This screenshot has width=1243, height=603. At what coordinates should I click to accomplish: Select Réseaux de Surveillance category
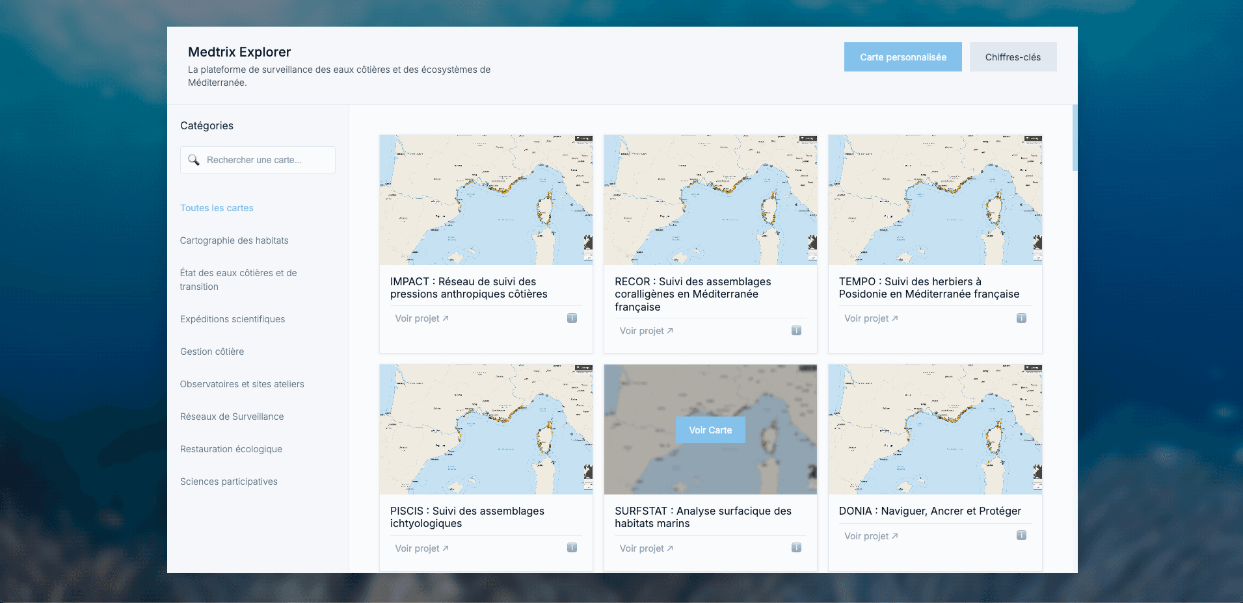[232, 417]
